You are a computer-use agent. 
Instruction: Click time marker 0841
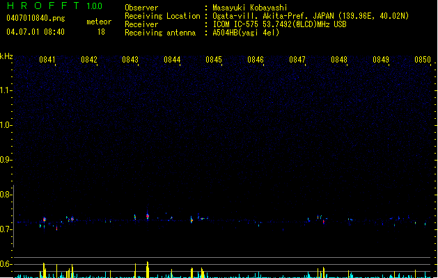click(47, 60)
